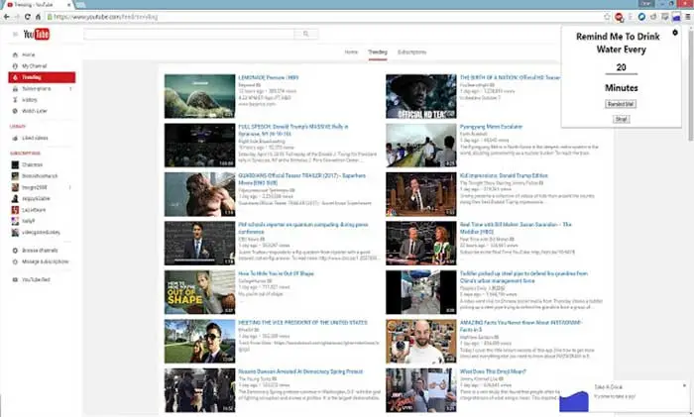Click the Trending flame icon

15,77
